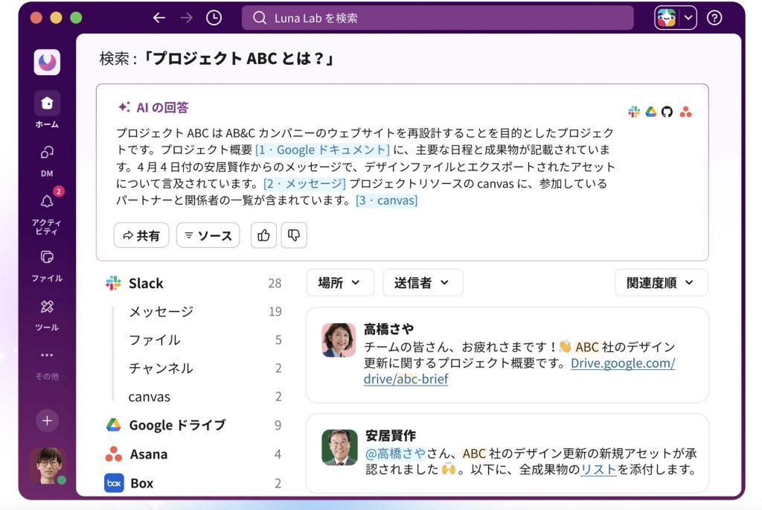Click the 共有 share button
Screen dimensions: 762x510
141,235
